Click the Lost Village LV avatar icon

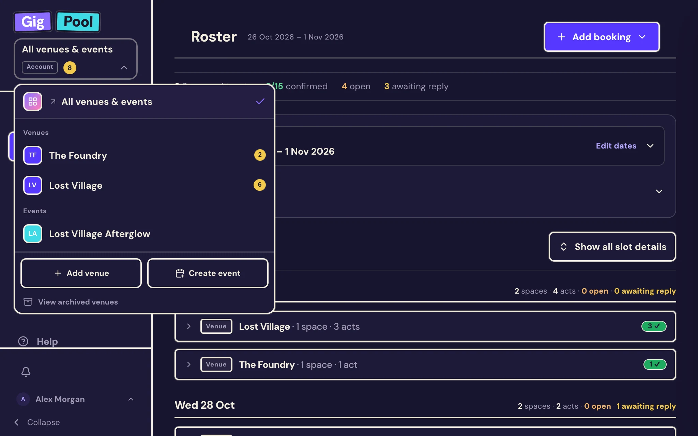(33, 185)
